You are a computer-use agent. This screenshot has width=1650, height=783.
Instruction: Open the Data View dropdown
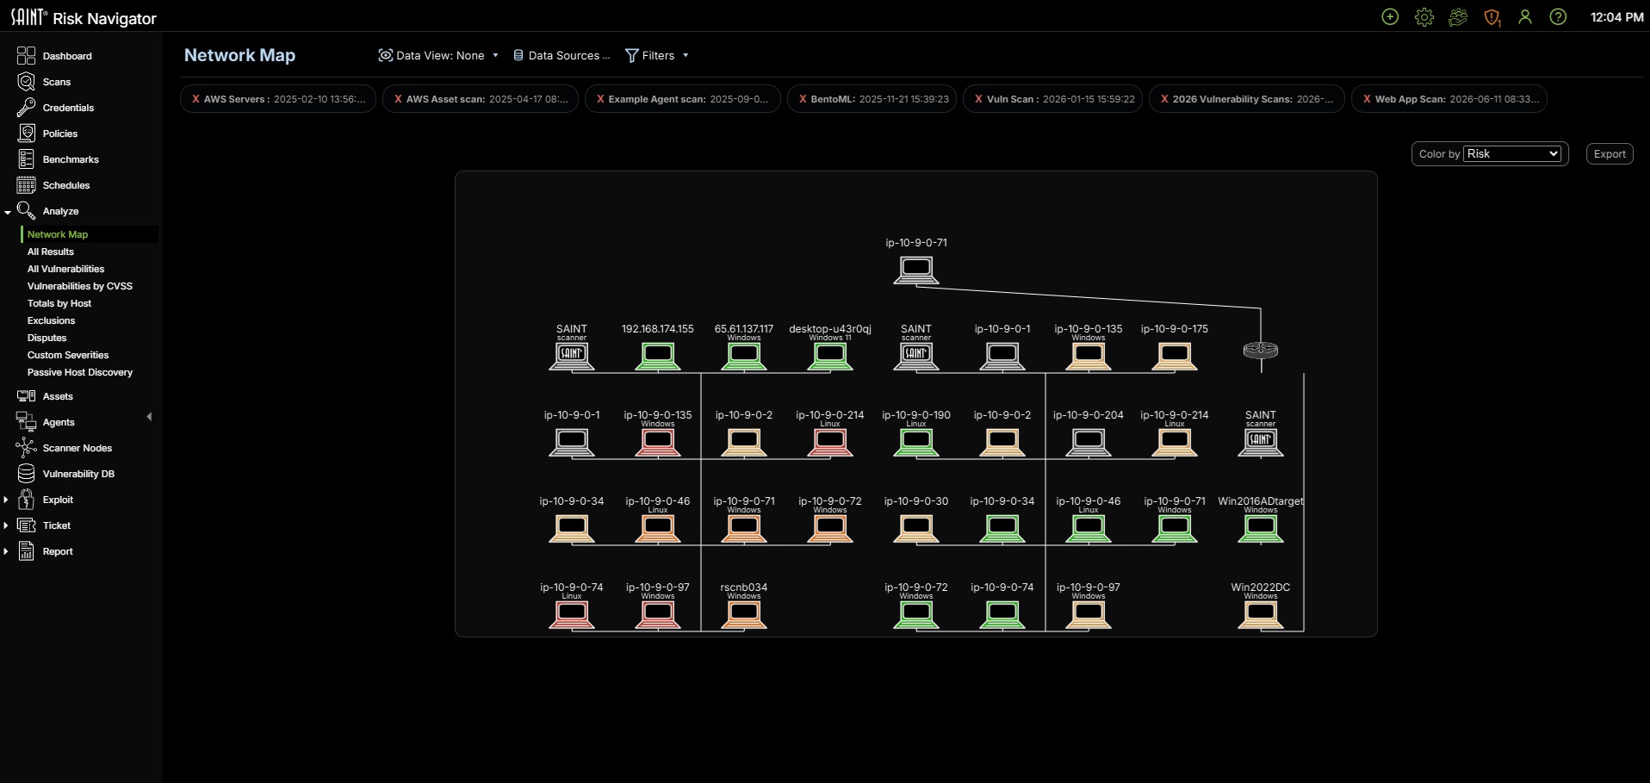[438, 55]
